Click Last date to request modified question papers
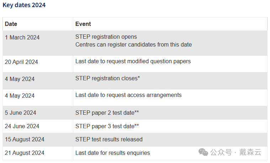 tap(133, 61)
